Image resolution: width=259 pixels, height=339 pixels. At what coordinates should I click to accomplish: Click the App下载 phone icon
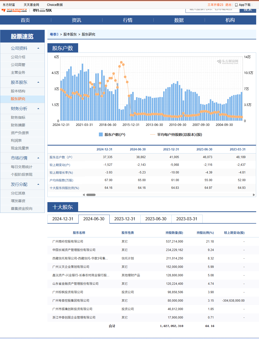236,5
